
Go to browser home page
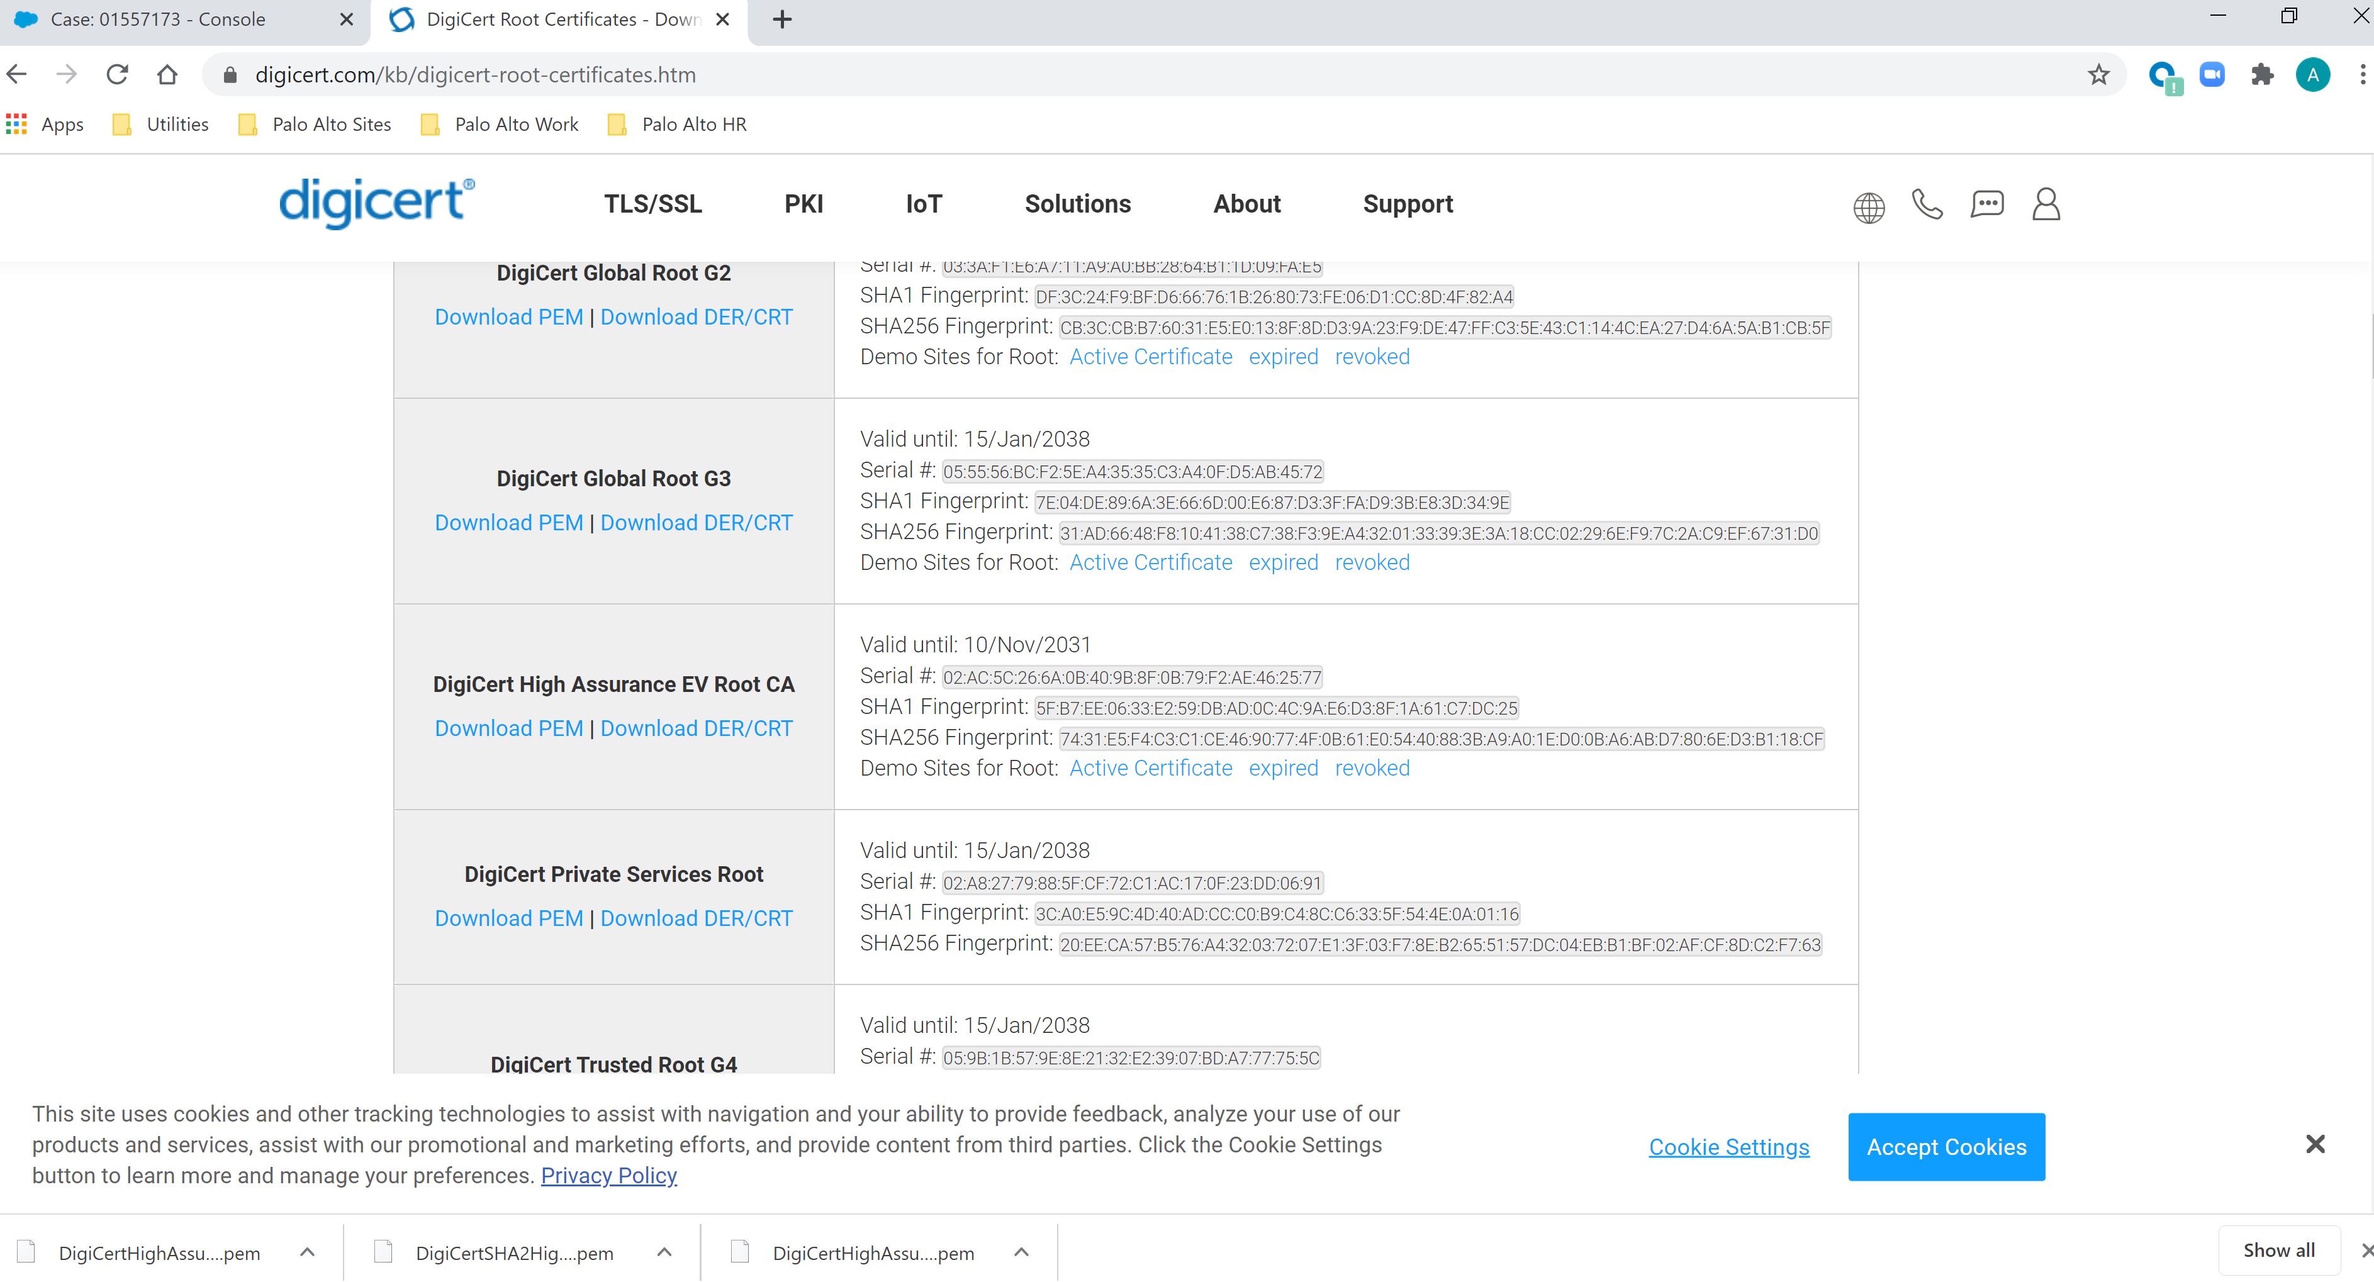click(x=167, y=75)
